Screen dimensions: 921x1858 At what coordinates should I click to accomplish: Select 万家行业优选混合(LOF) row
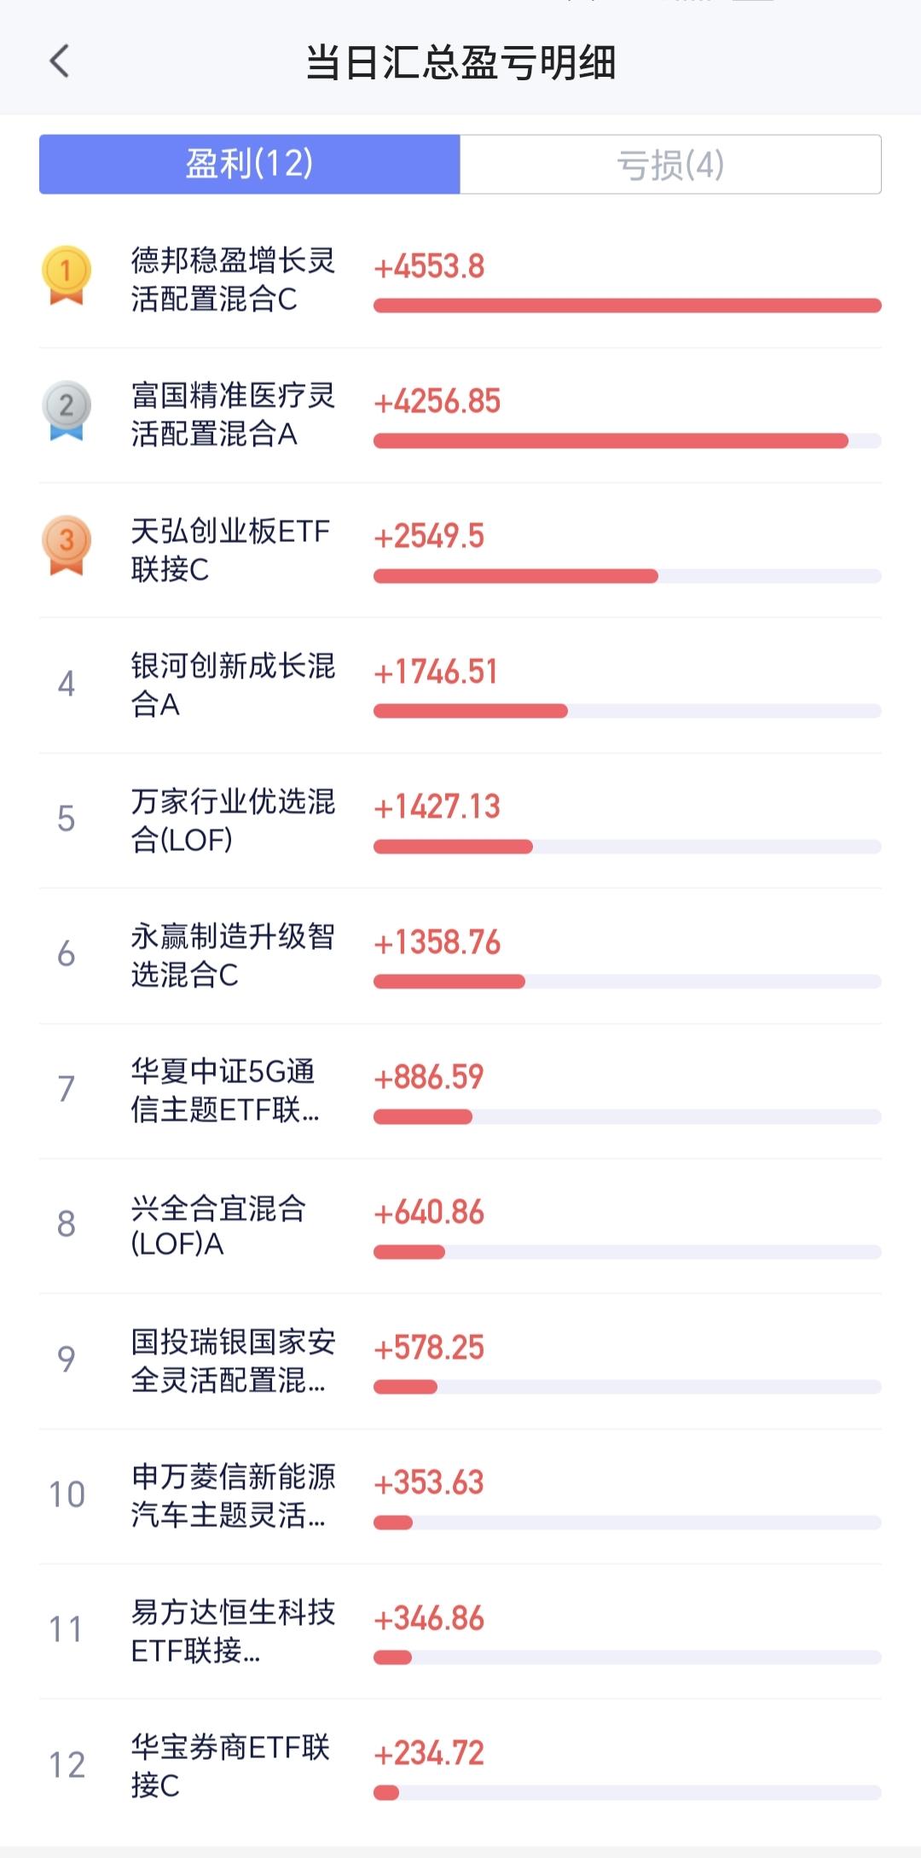click(x=460, y=820)
